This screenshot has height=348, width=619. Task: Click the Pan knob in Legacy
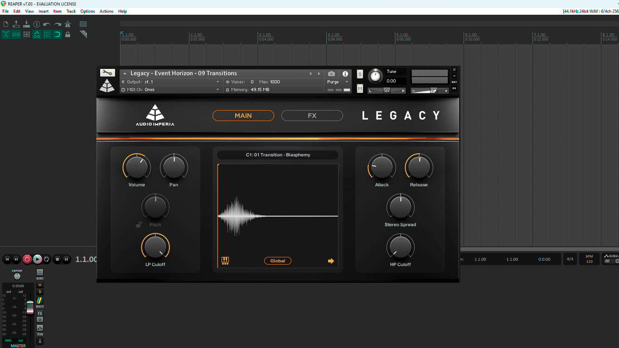click(174, 167)
